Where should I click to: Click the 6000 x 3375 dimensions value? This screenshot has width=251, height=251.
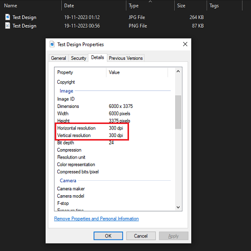(120, 106)
